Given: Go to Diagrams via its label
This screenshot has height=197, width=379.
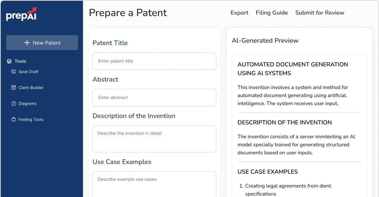Looking at the screenshot, I should [x=27, y=104].
